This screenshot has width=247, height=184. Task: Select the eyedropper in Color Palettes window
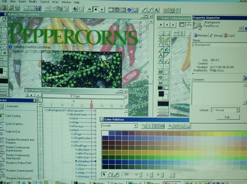coord(117,175)
